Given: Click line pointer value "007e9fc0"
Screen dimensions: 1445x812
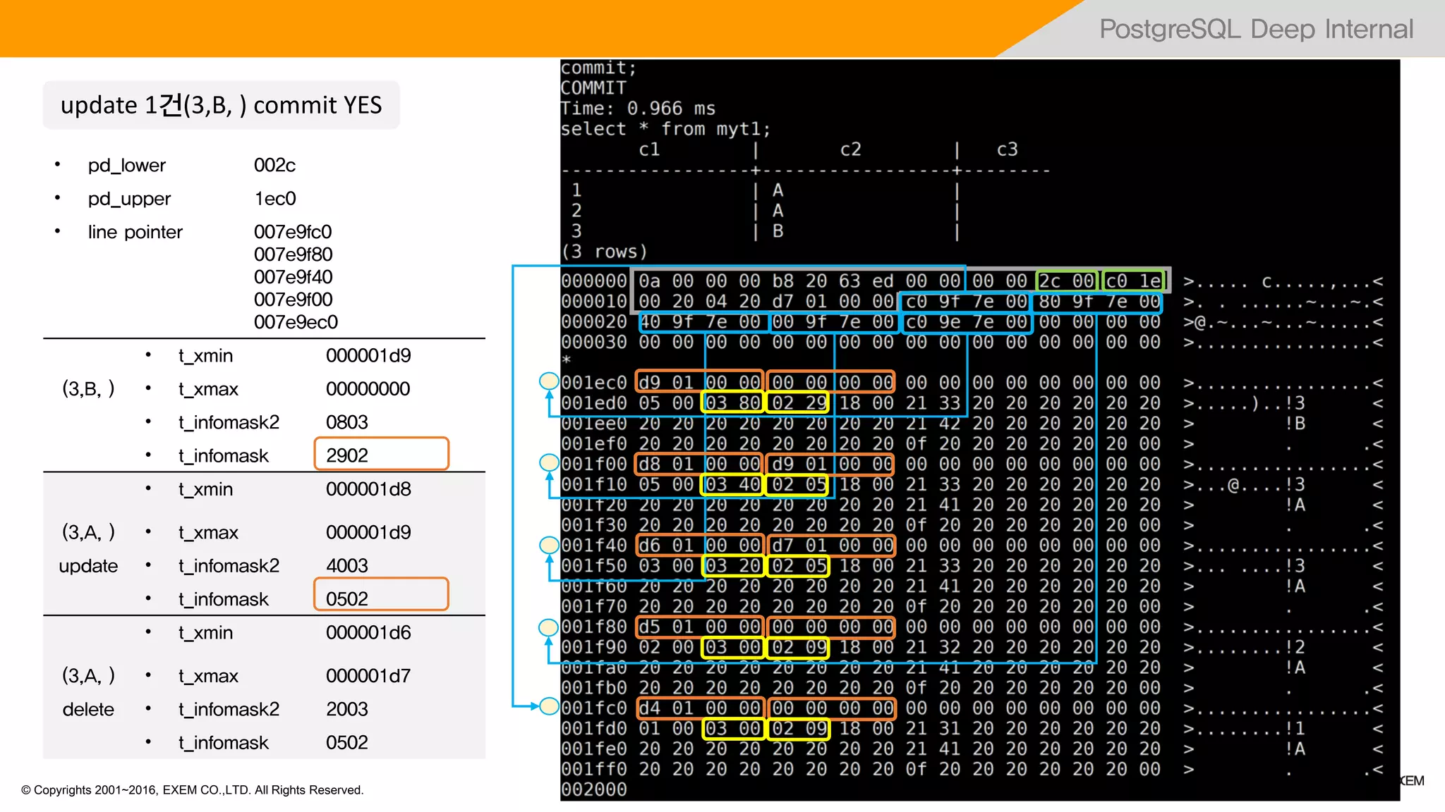Looking at the screenshot, I should click(293, 232).
